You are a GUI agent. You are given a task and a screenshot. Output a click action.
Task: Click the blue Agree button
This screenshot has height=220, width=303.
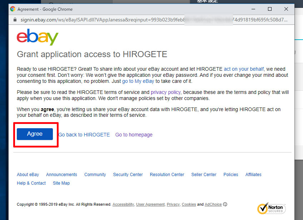tap(35, 134)
